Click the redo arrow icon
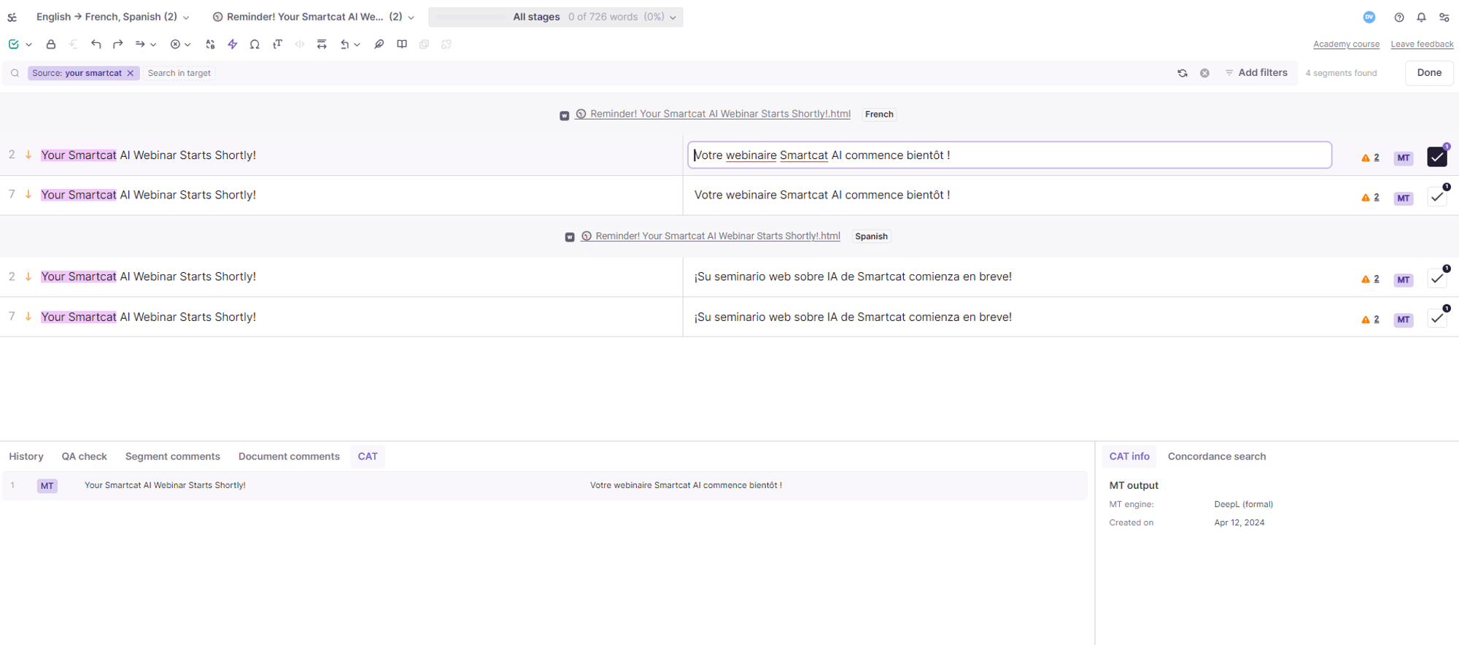 click(x=118, y=45)
